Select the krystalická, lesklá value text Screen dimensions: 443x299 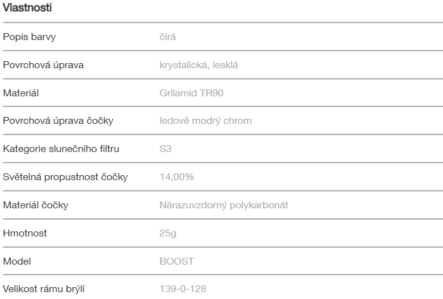(199, 65)
